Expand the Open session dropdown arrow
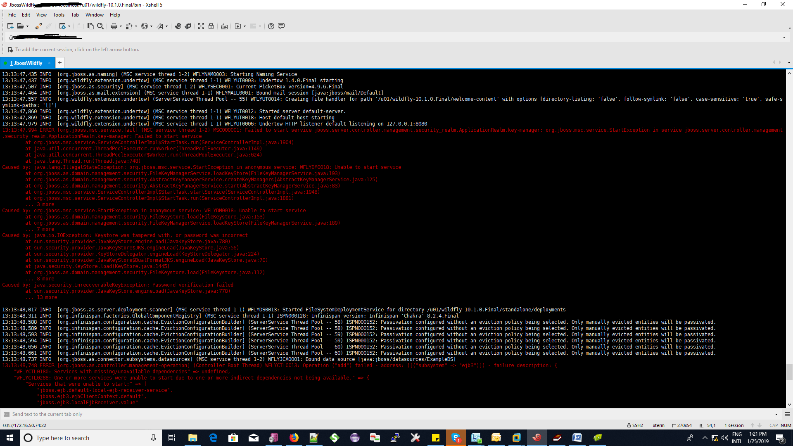The image size is (793, 446). tap(28, 26)
